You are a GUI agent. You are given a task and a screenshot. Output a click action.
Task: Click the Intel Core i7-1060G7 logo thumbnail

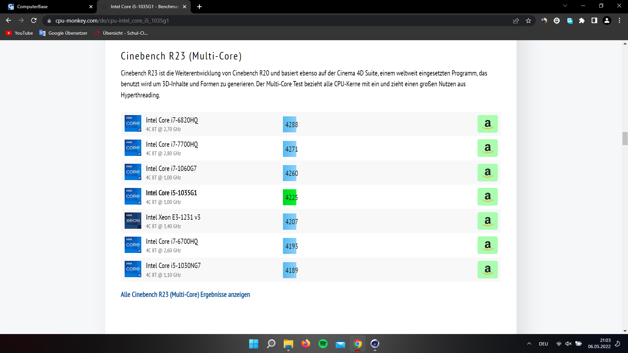pyautogui.click(x=133, y=172)
